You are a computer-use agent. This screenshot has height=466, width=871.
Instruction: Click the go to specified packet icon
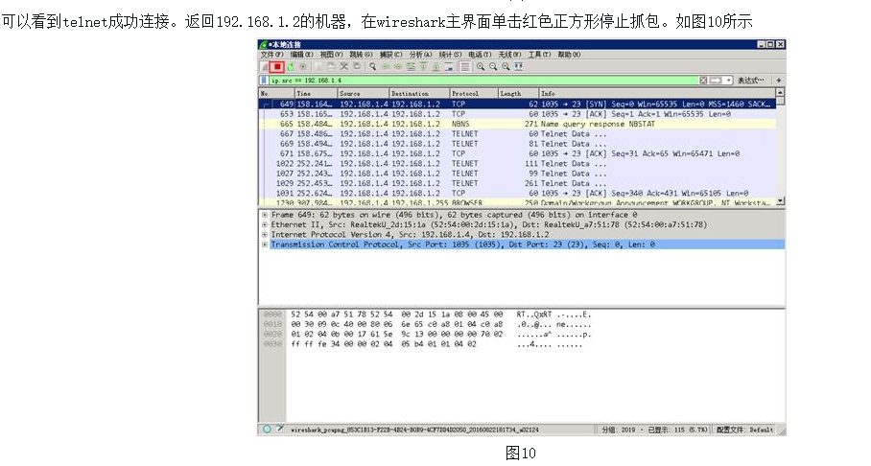(x=412, y=67)
